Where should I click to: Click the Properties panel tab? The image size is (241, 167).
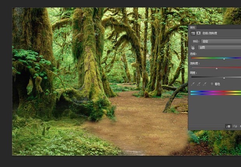[x=193, y=28]
